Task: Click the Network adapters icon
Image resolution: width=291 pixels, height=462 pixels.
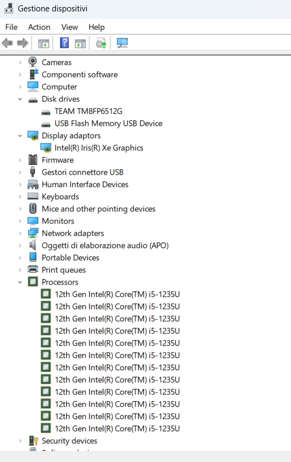Action: (33, 233)
